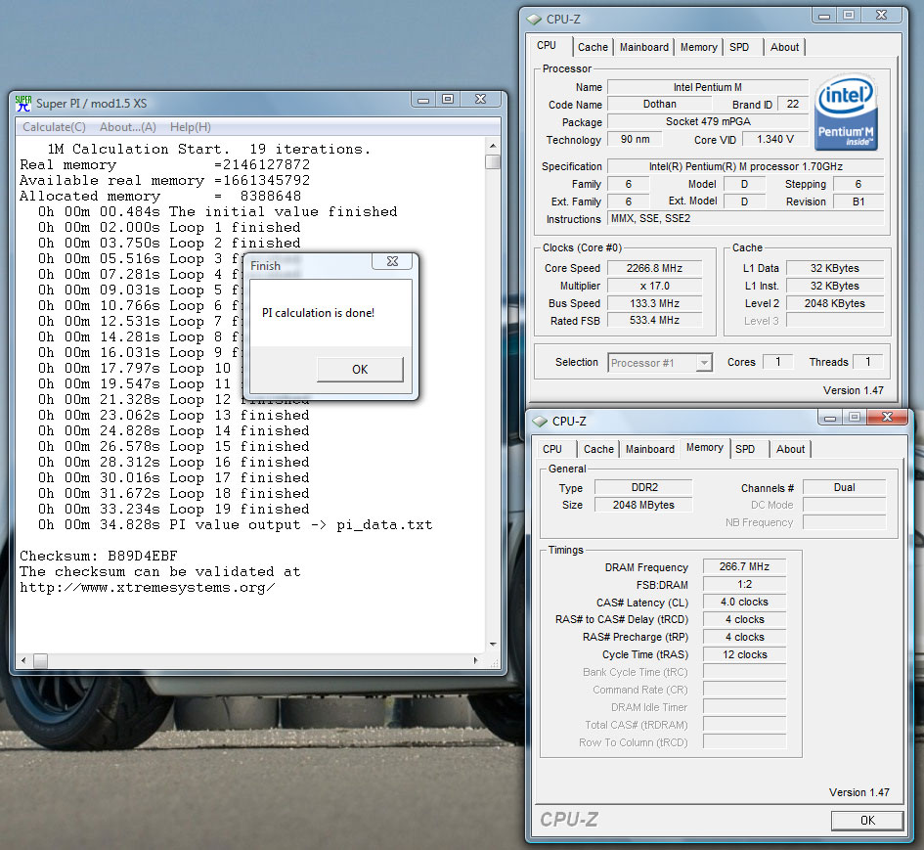Screen dimensions: 924x850
Task: Click the Intel Pentium M logo
Action: (x=846, y=112)
